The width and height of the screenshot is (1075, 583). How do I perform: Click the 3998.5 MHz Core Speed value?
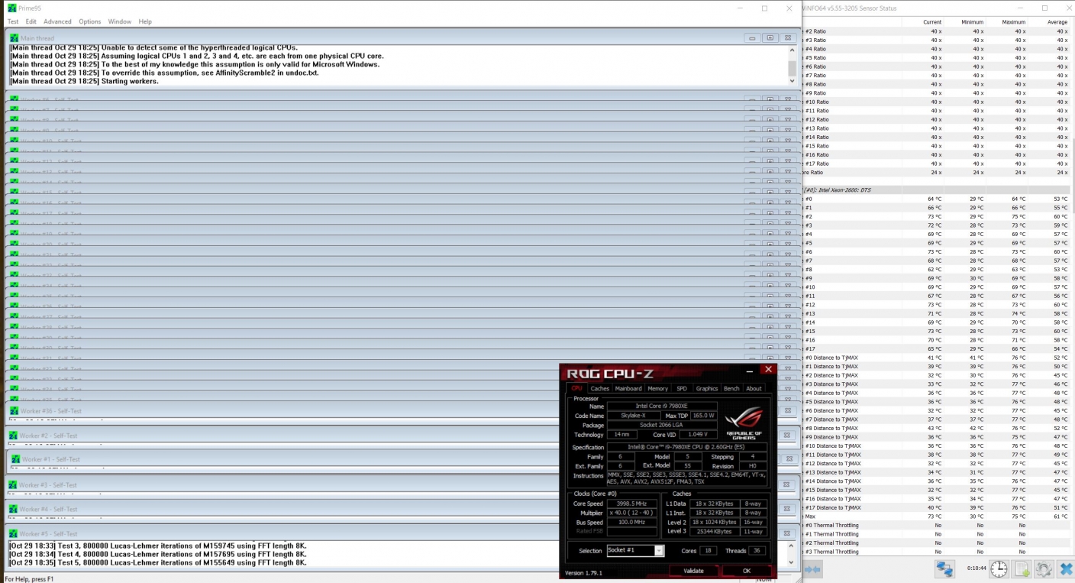[x=631, y=504]
